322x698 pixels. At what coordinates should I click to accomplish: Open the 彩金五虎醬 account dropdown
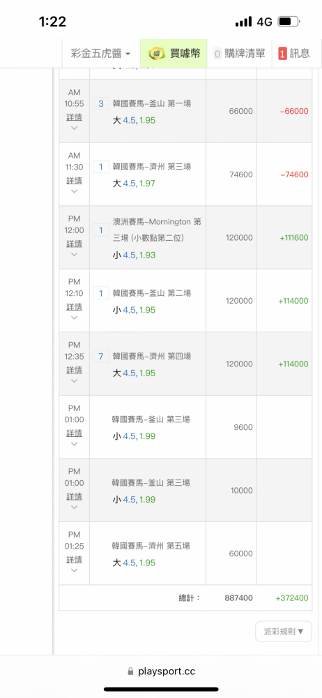pyautogui.click(x=101, y=54)
